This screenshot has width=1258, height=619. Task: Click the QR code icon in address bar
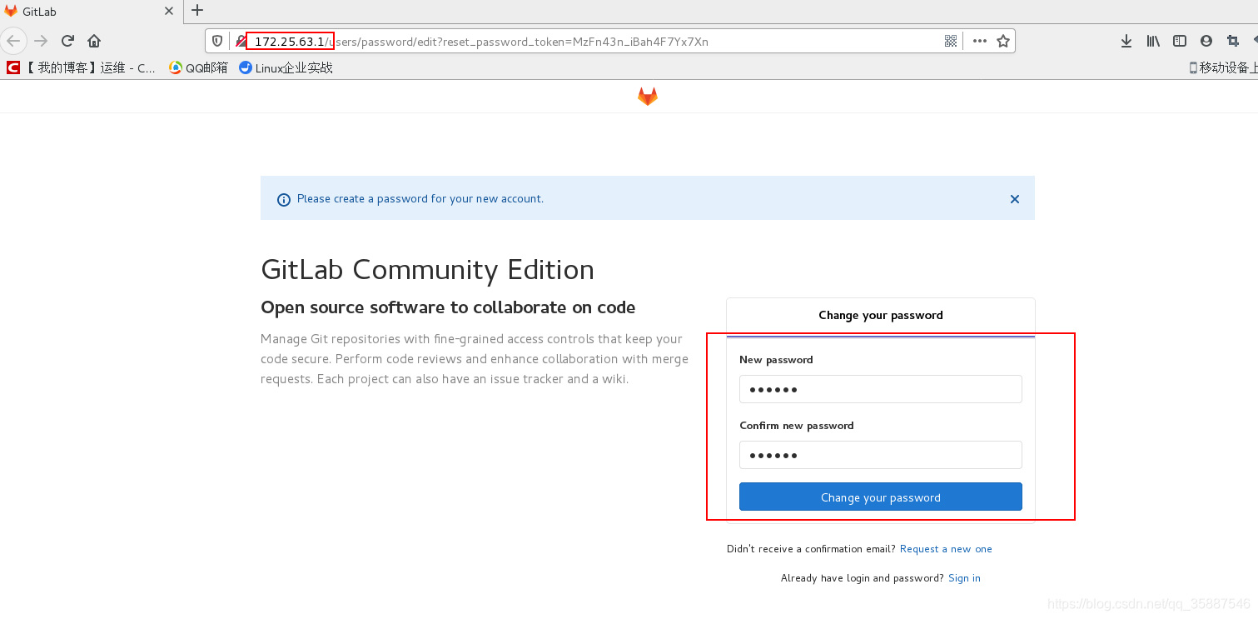[x=951, y=41]
